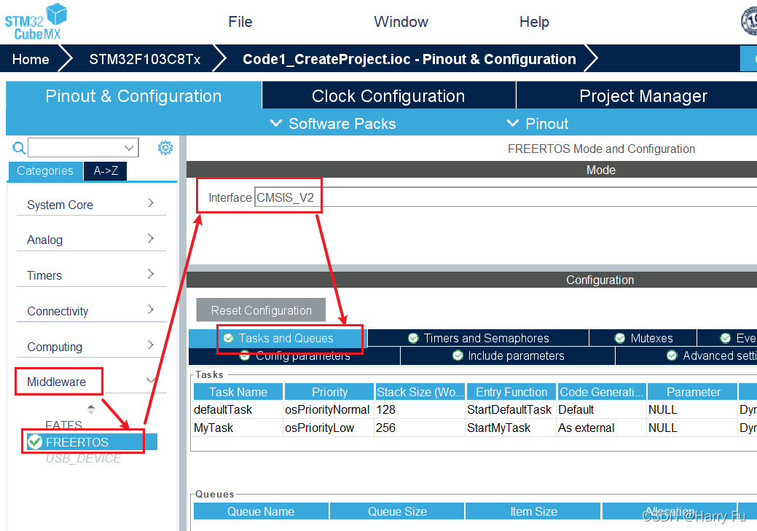Expand the Computing category

pos(151,345)
